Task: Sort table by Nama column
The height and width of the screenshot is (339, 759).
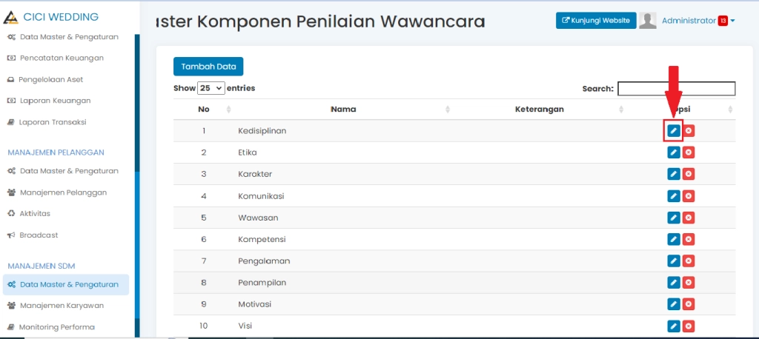Action: 343,110
